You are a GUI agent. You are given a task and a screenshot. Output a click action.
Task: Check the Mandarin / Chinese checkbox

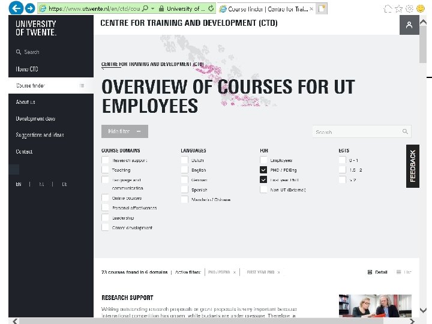(x=185, y=199)
